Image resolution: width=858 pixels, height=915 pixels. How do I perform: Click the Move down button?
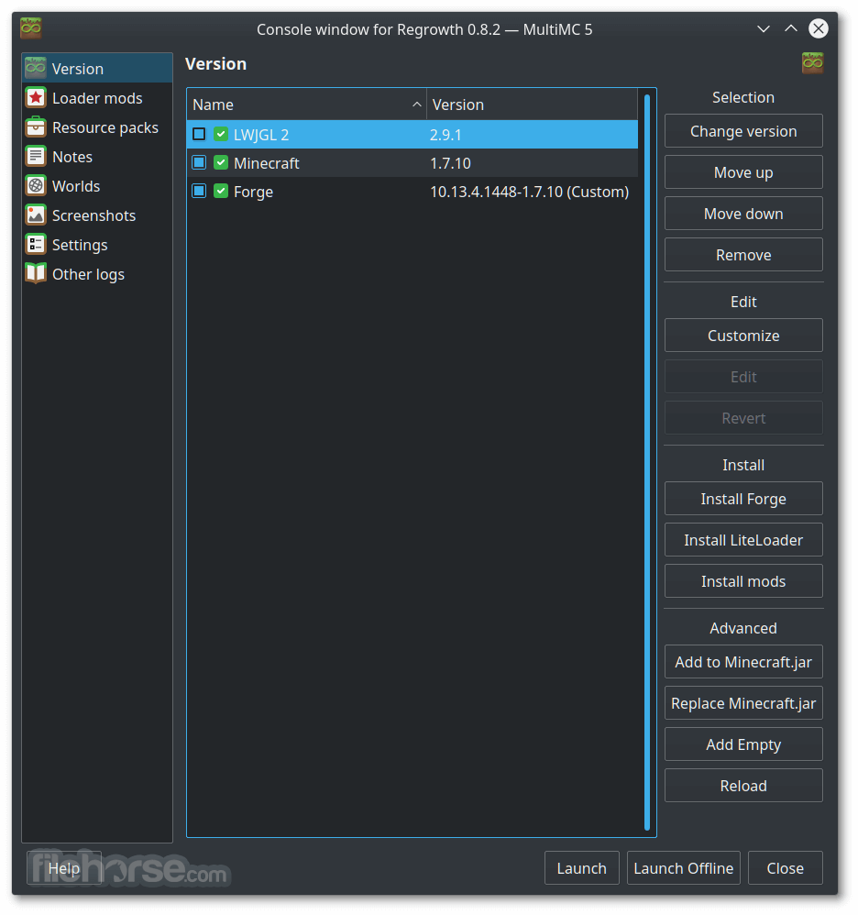(x=743, y=214)
